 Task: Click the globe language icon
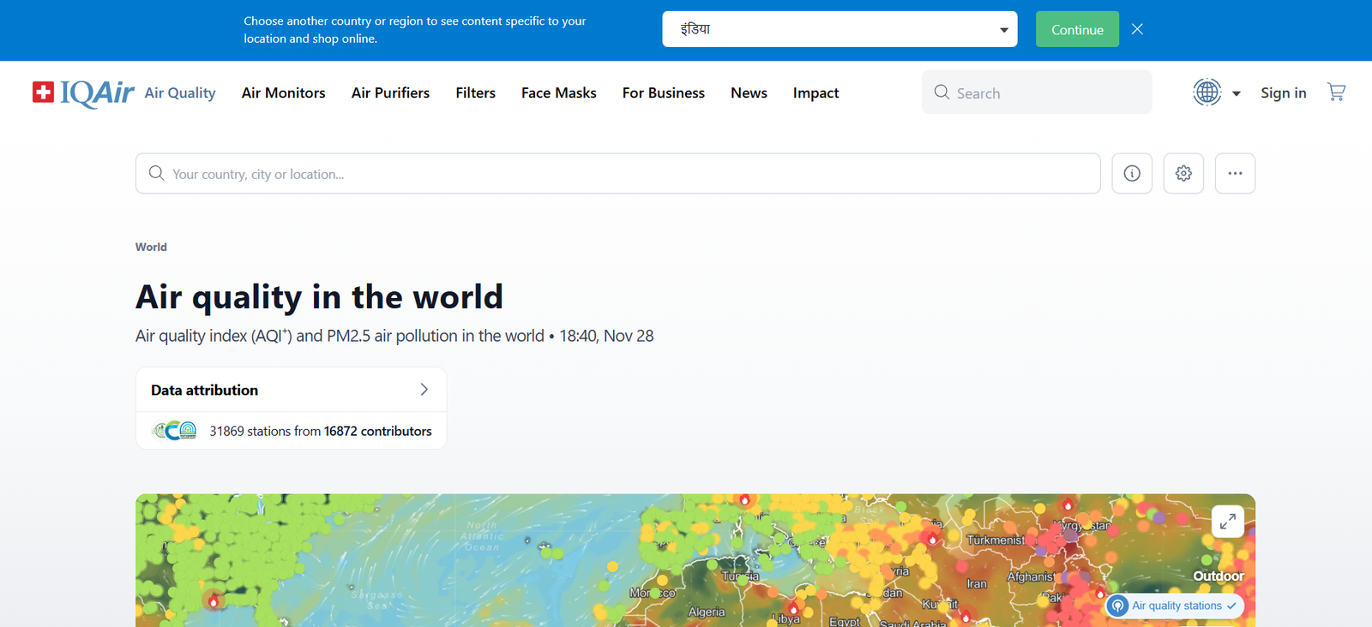click(x=1207, y=92)
